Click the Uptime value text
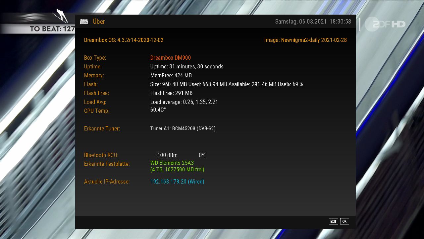Screen dimensions: 424x239 (186, 66)
